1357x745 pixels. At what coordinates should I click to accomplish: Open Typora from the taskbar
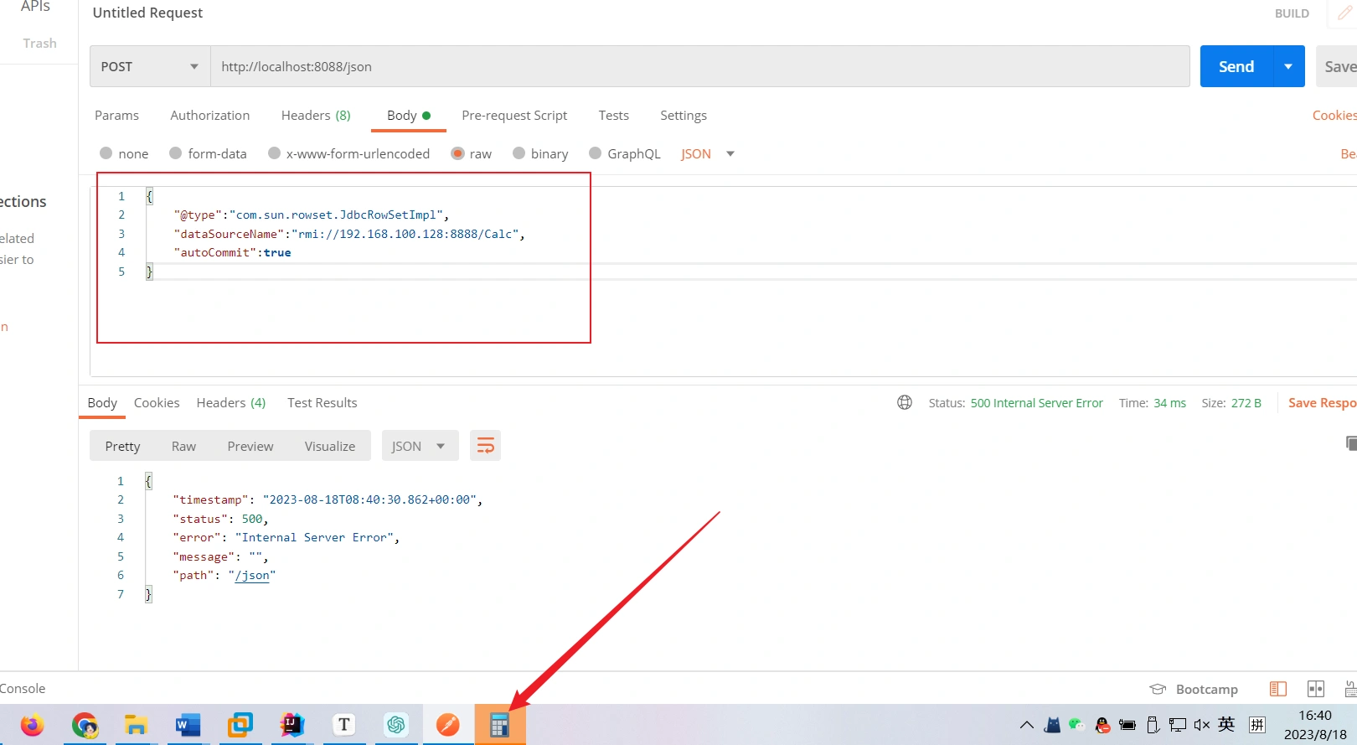(343, 725)
